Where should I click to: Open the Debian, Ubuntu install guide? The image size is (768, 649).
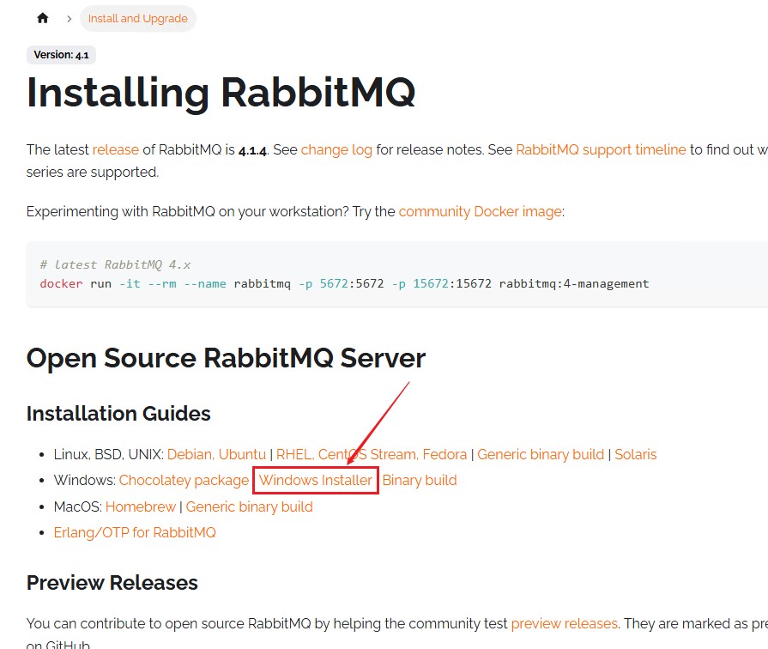216,454
